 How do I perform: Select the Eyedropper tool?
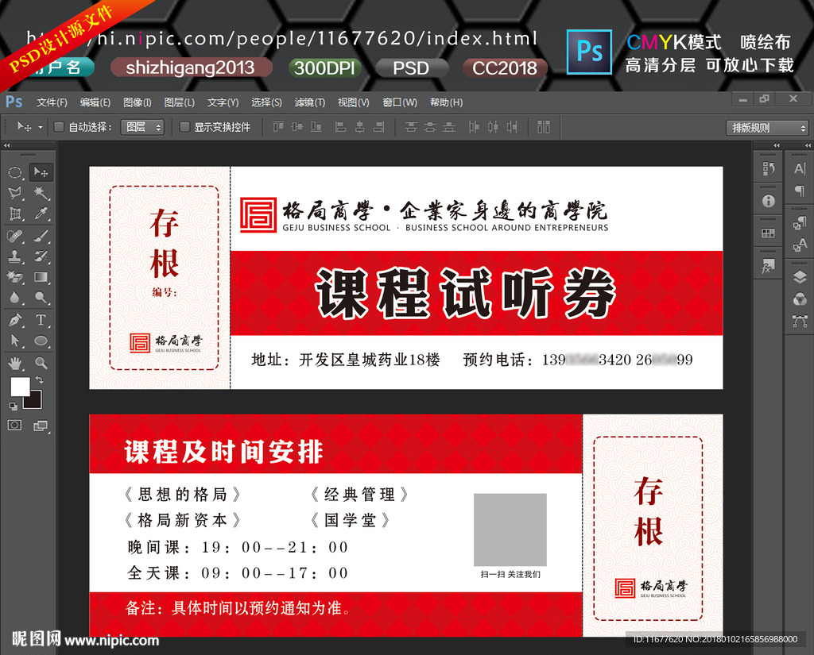pos(41,213)
